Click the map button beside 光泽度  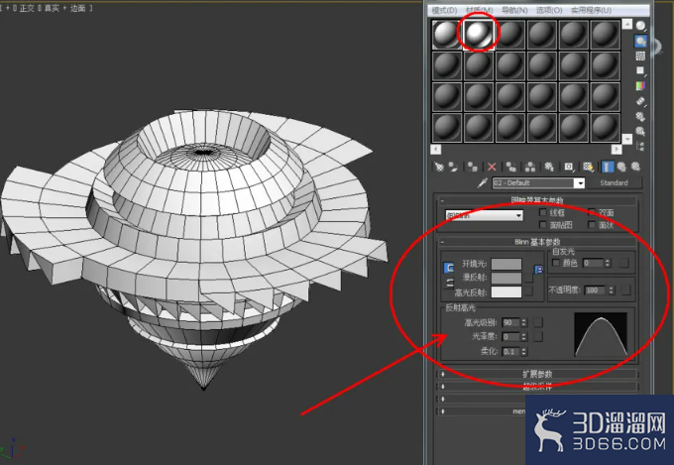point(538,337)
